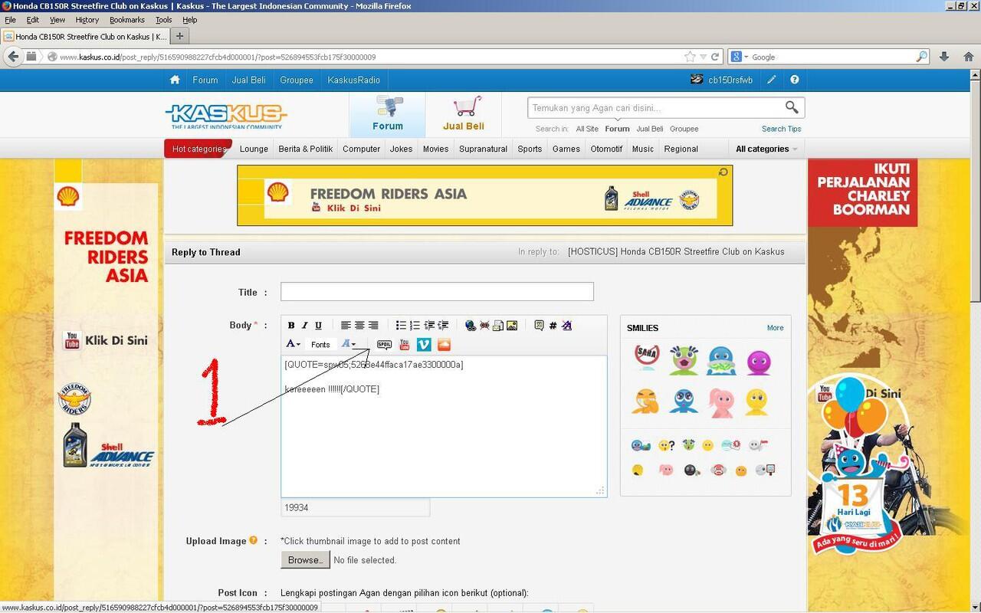Remove link with the unlink icon
Screen dimensions: 981x613
484,326
